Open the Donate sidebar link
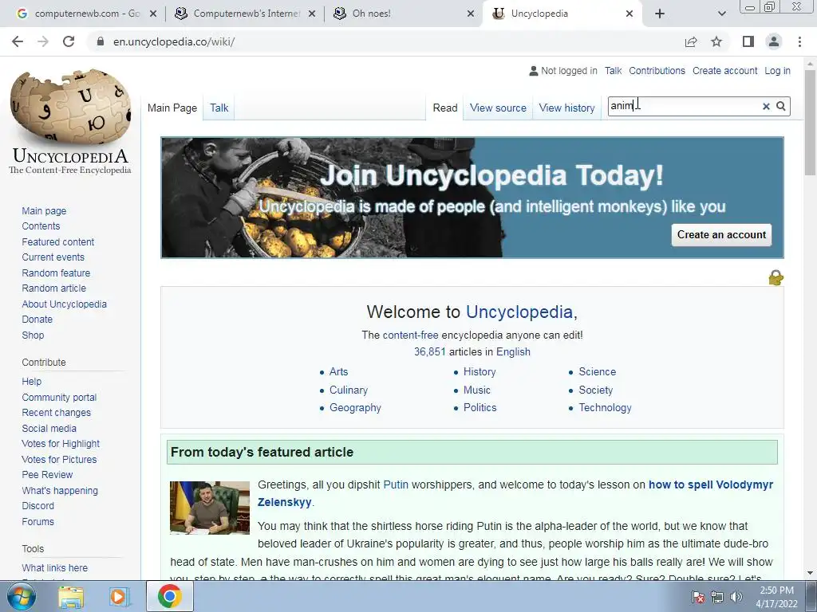The image size is (817, 612). pos(37,320)
